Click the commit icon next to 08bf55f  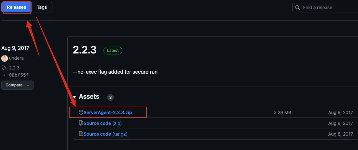(x=4, y=75)
